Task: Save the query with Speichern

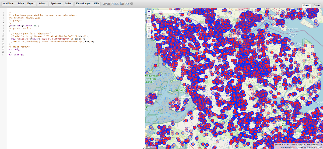Action: [x=56, y=4]
